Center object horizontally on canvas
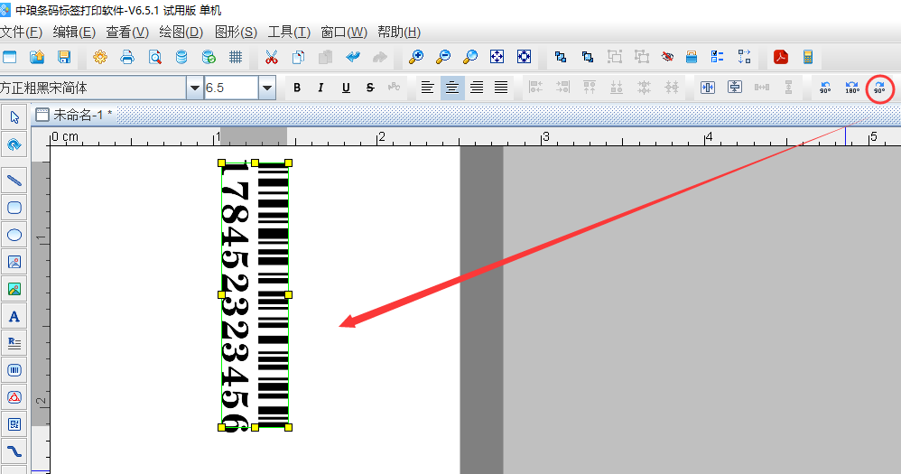 708,88
